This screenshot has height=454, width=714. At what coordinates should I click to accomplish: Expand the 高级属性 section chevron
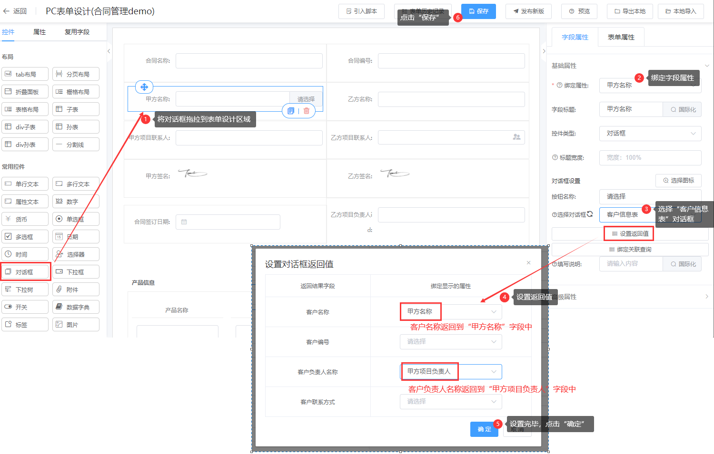coord(706,297)
